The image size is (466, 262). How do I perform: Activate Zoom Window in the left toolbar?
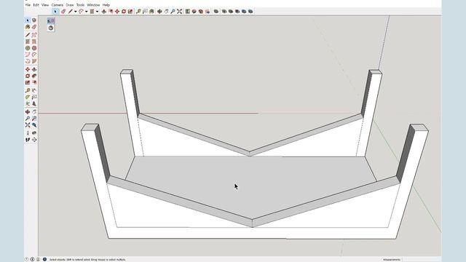[34, 118]
